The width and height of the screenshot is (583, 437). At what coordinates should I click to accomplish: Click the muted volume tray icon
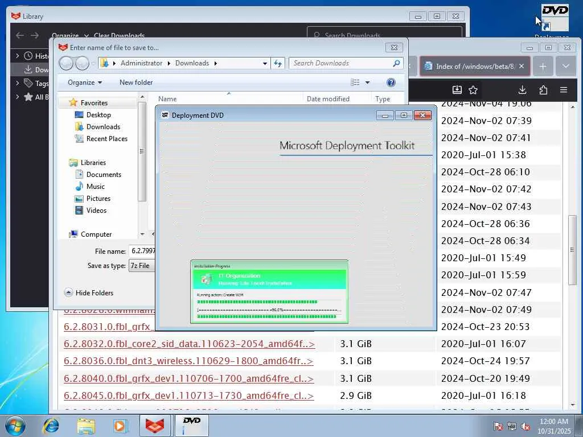point(525,427)
